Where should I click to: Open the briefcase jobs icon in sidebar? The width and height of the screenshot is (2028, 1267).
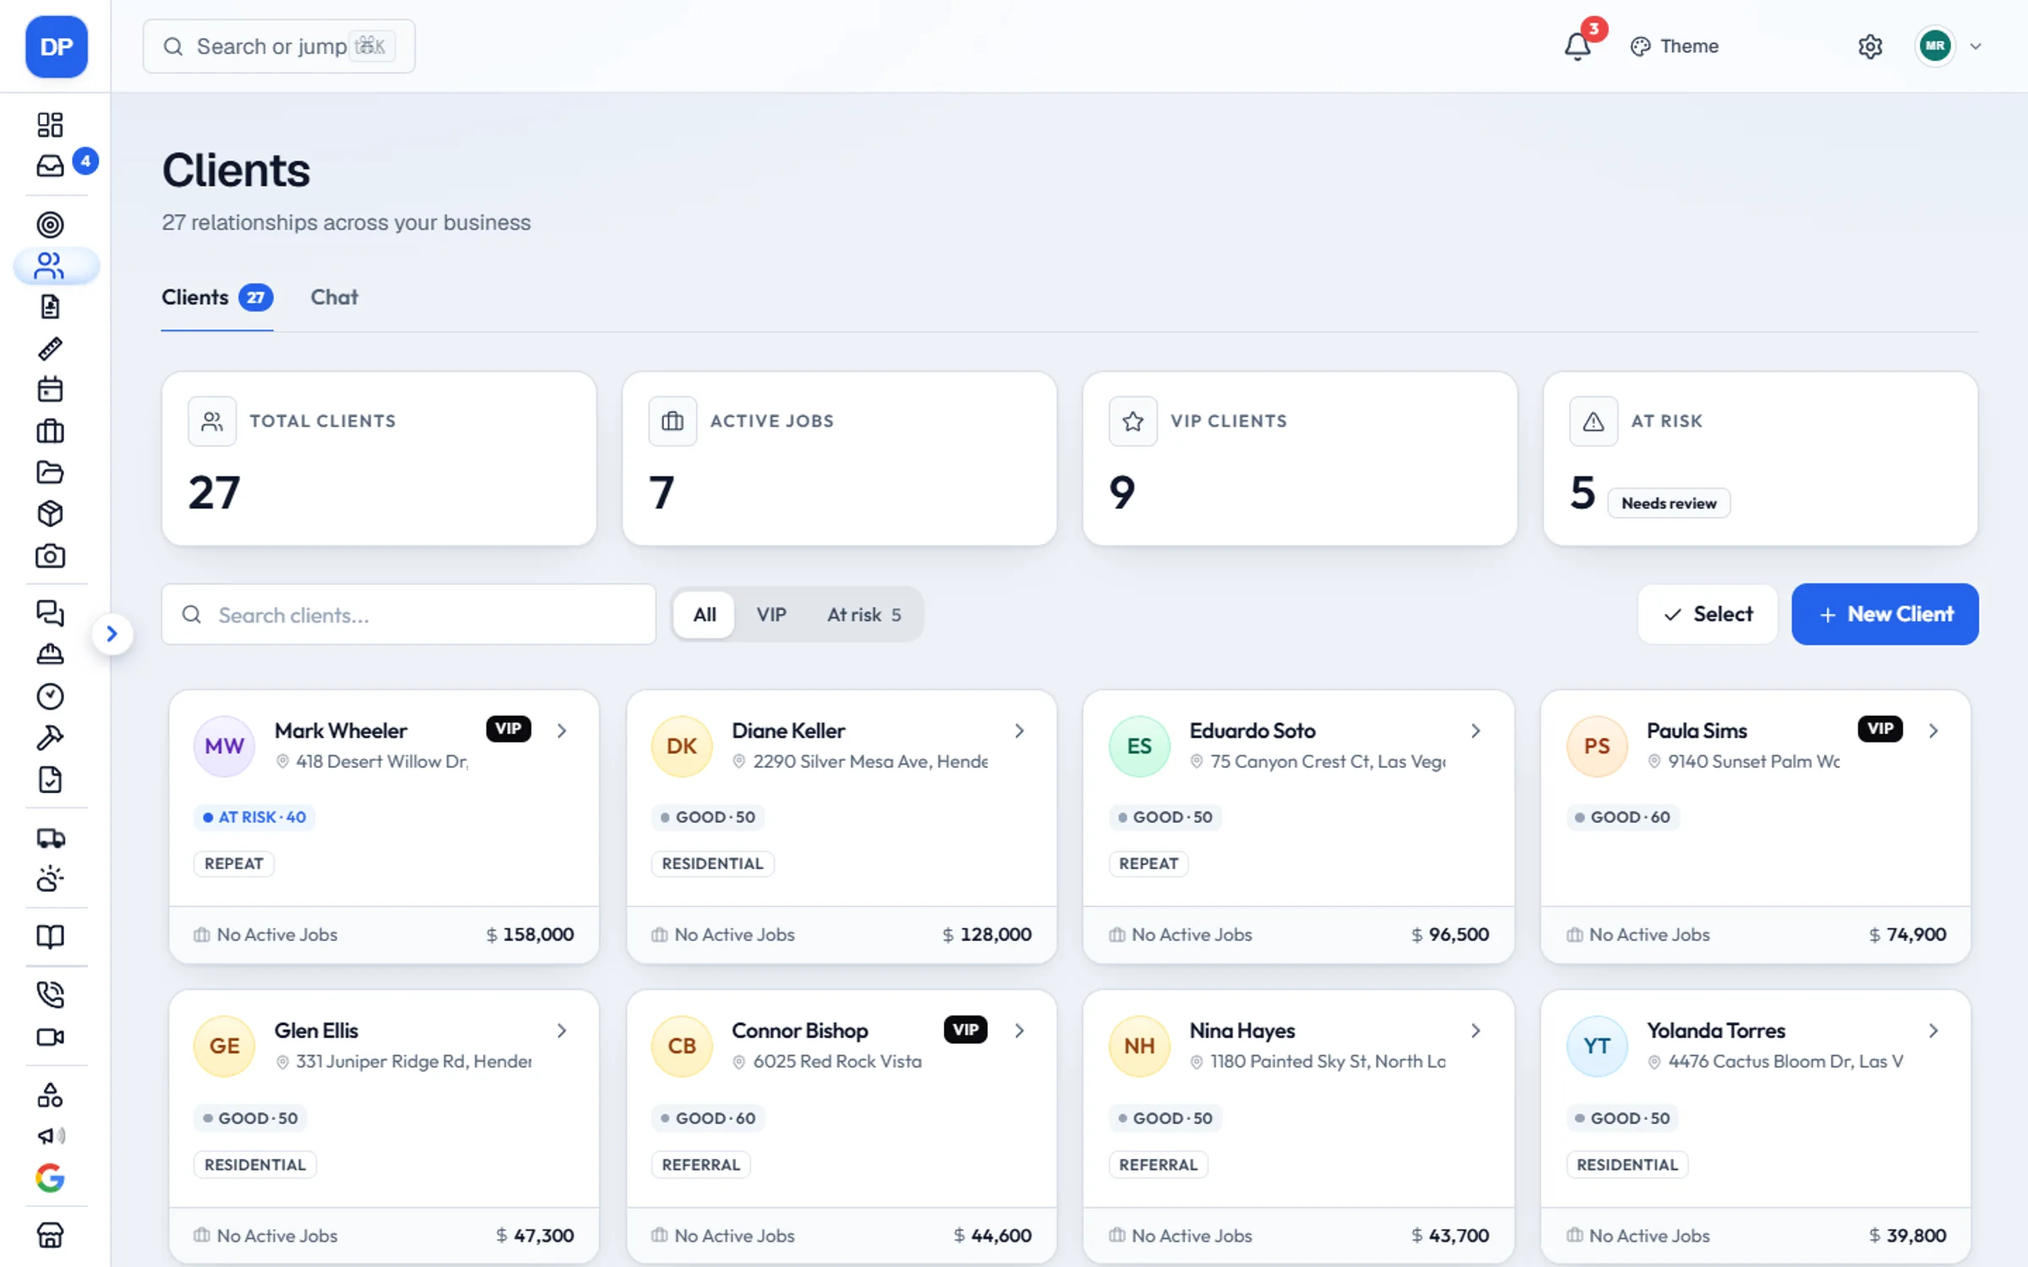(50, 431)
